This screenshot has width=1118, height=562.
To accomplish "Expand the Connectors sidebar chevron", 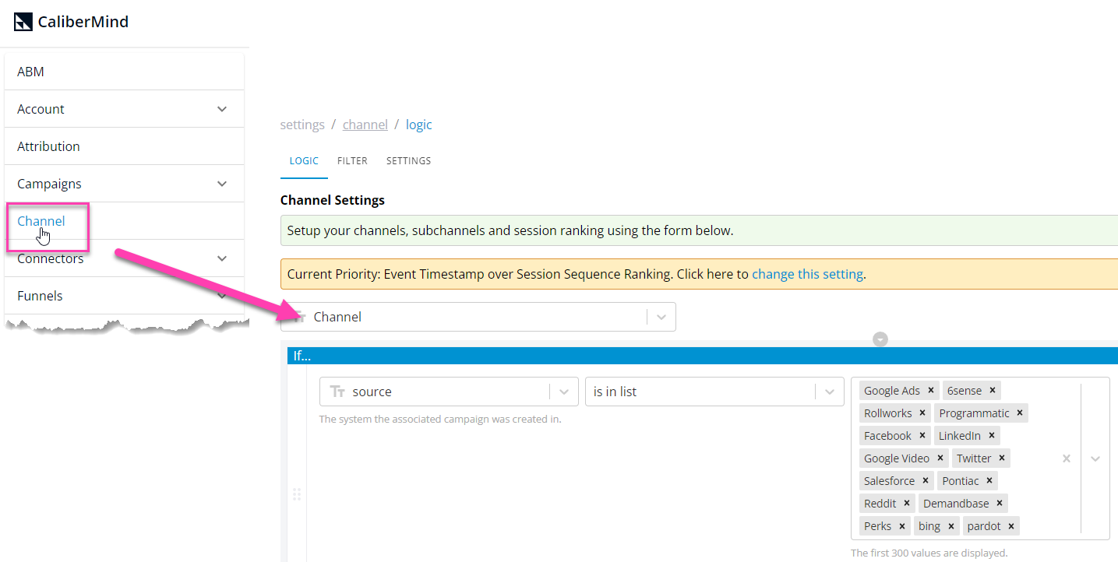I will (x=222, y=258).
